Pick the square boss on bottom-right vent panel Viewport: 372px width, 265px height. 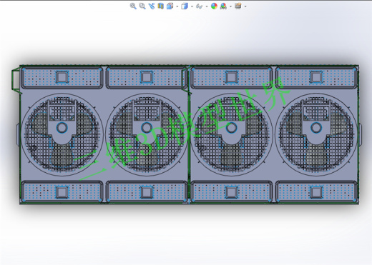316,192
